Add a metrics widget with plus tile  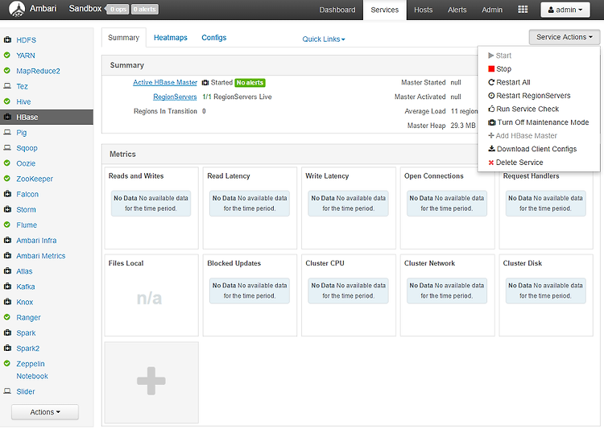pos(151,382)
